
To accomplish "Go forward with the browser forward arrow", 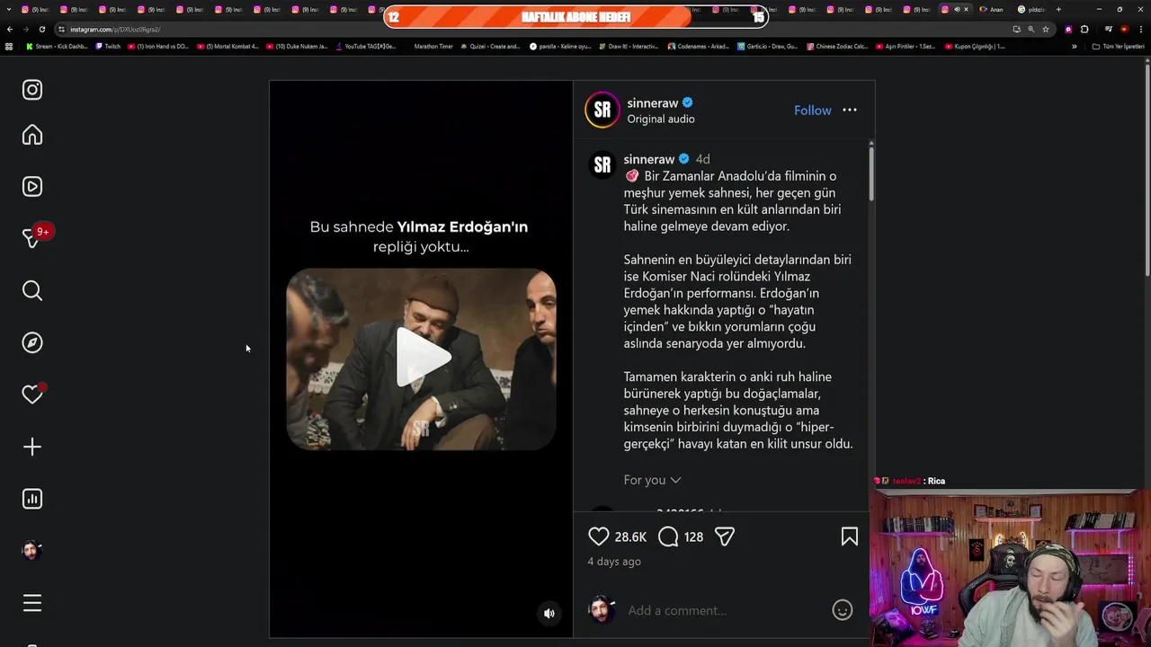I will pyautogui.click(x=25, y=29).
